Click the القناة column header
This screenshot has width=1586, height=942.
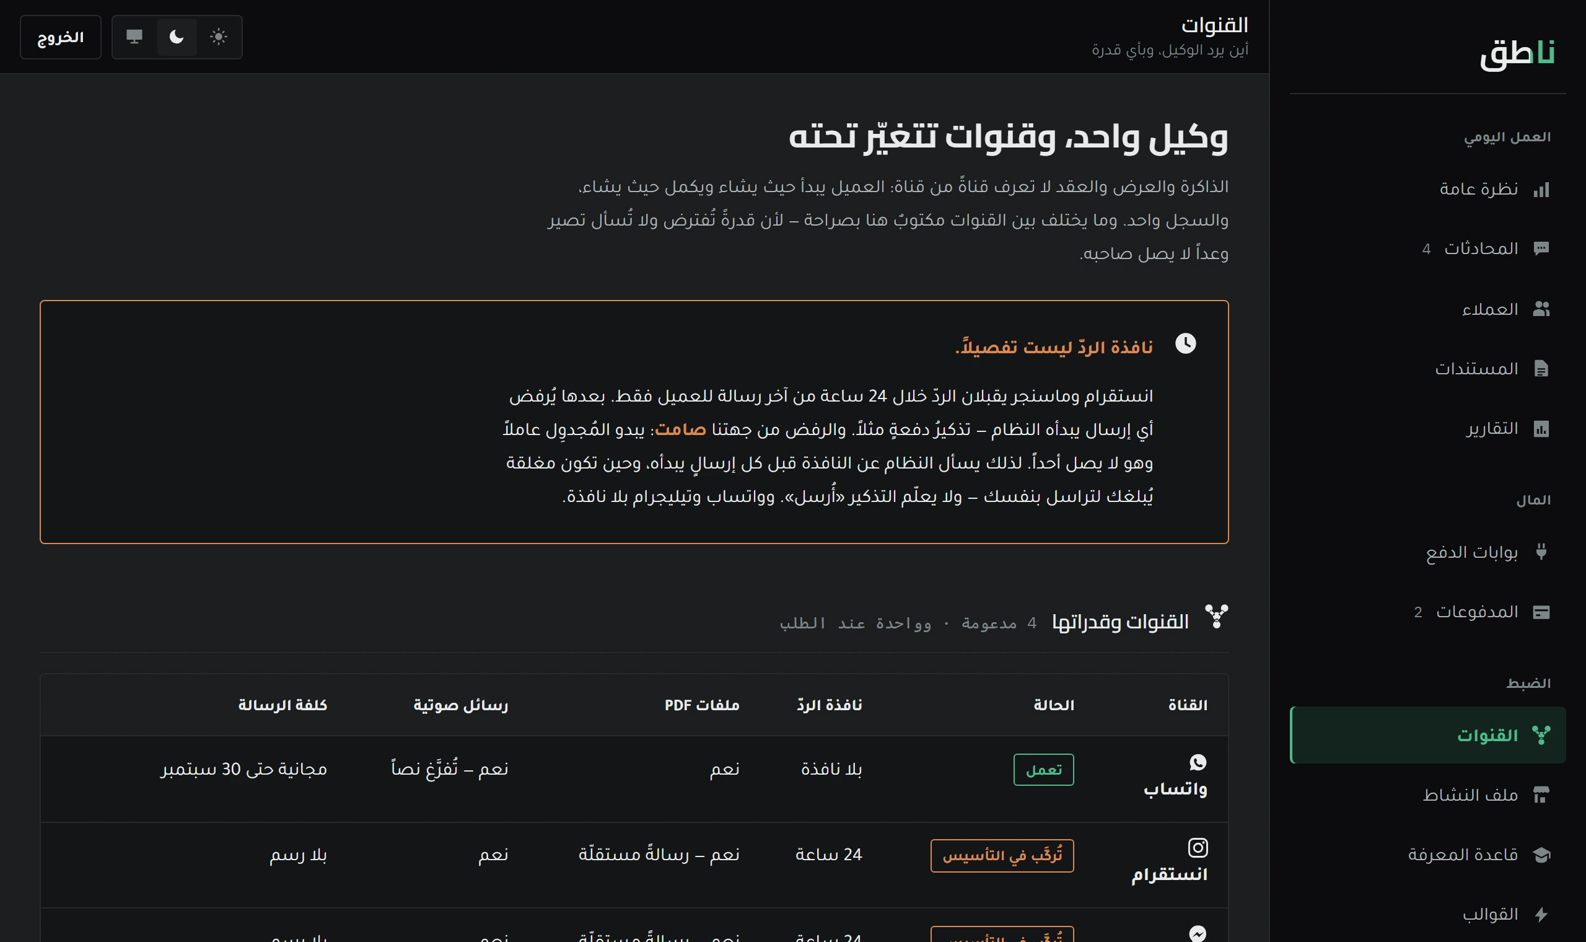tap(1188, 705)
